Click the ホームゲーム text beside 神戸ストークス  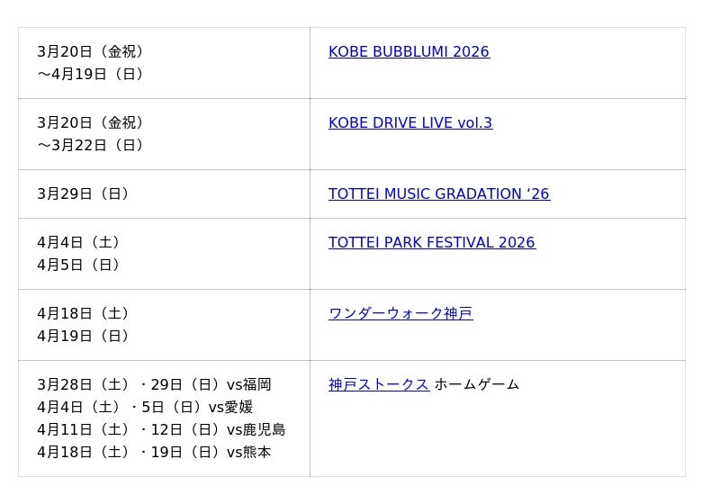click(477, 385)
